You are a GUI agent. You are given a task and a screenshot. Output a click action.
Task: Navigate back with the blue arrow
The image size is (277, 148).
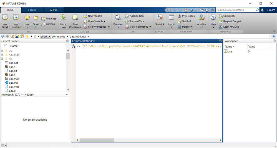tap(3, 36)
